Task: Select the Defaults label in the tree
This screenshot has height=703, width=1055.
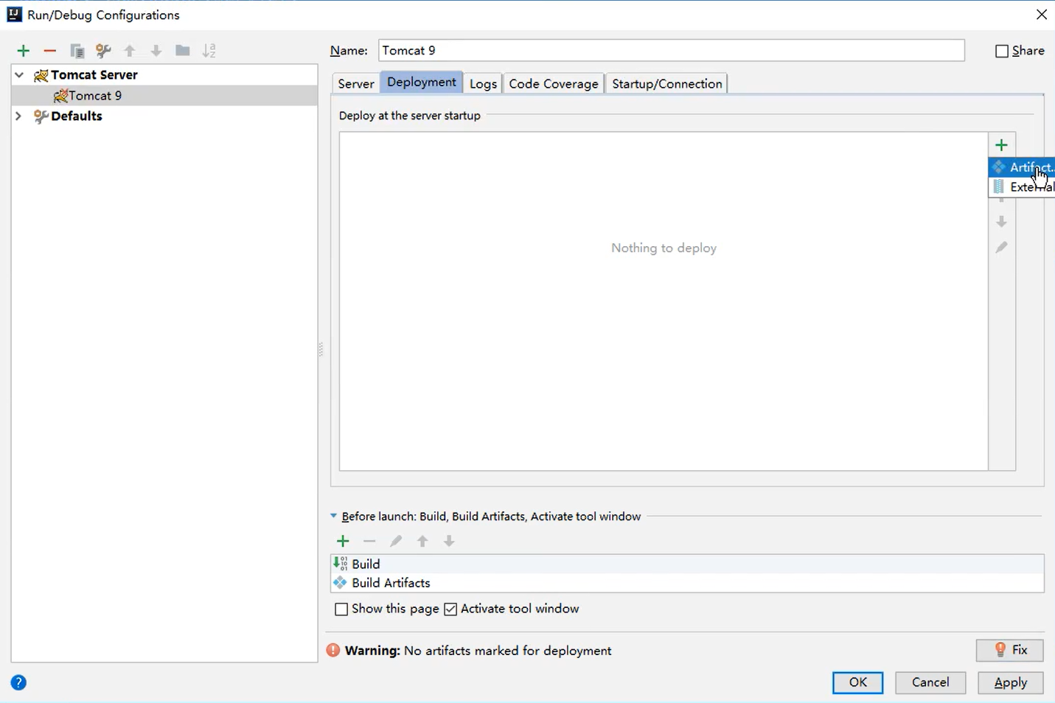Action: (x=77, y=116)
